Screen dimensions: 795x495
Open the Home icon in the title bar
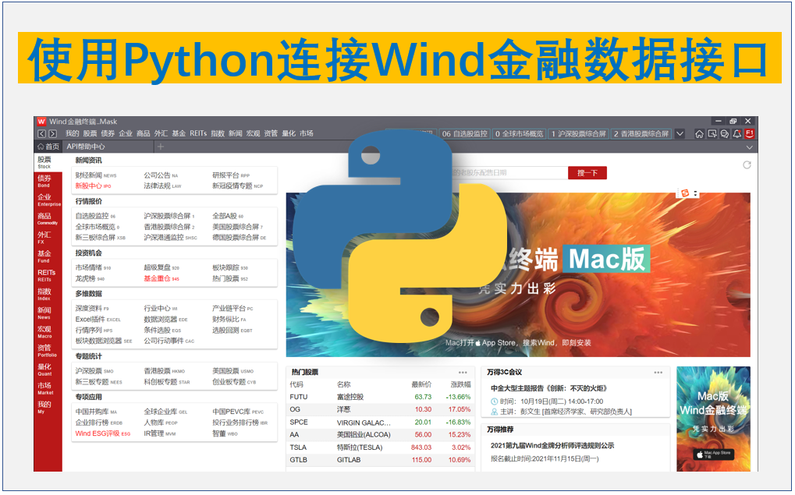[700, 134]
